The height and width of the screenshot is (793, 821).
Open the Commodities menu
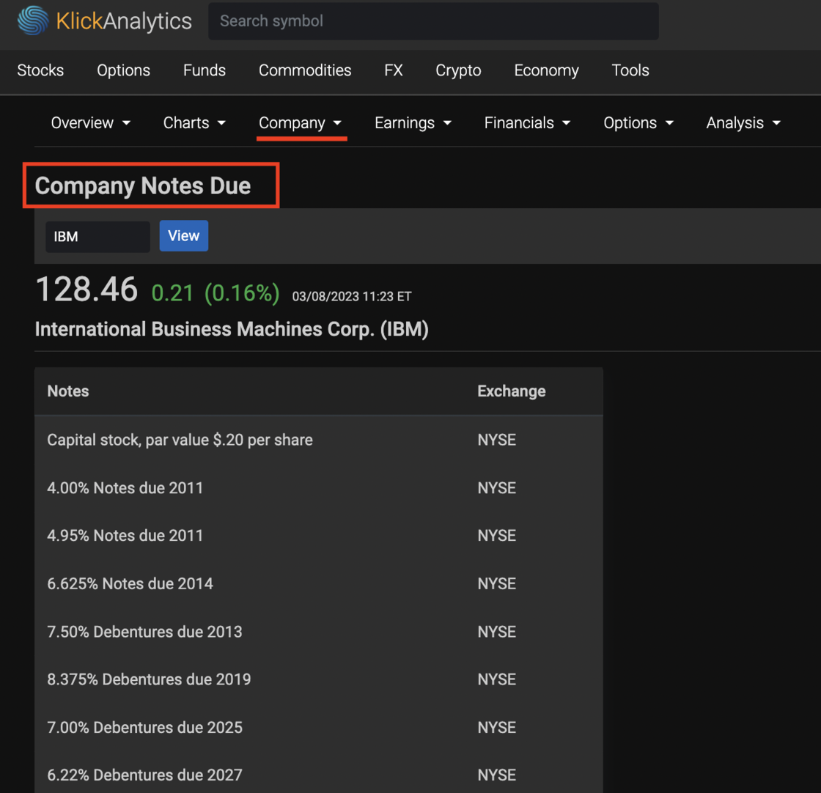coord(305,70)
